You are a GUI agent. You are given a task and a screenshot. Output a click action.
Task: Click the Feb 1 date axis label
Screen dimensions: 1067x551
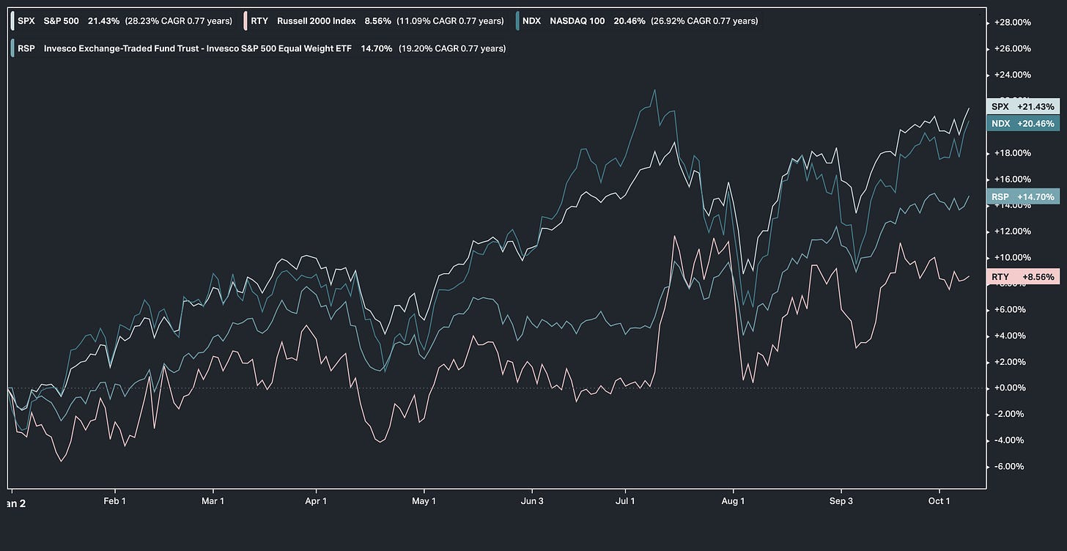coord(116,501)
